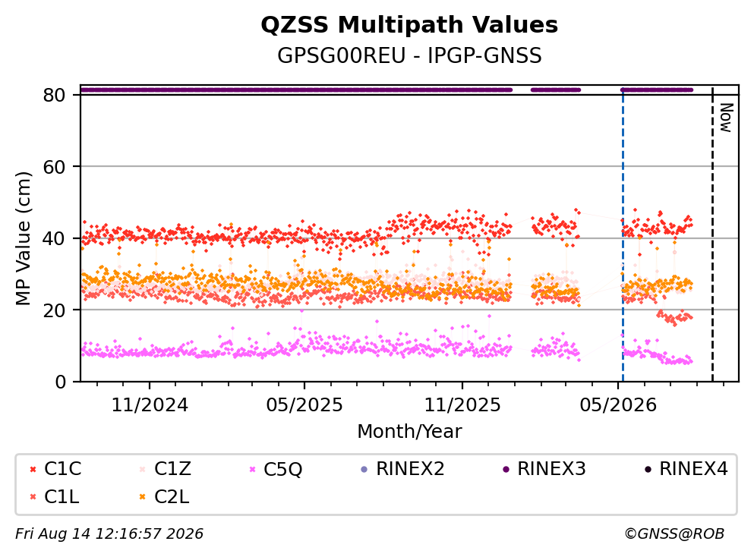The image size is (754, 557).
Task: Click the 60 y-axis tick label
Action: (x=55, y=167)
